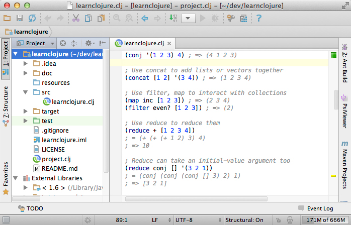The height and width of the screenshot is (225, 351).
Task: Navigate forward with the right arrow icon
Action: pyautogui.click(x=157, y=19)
